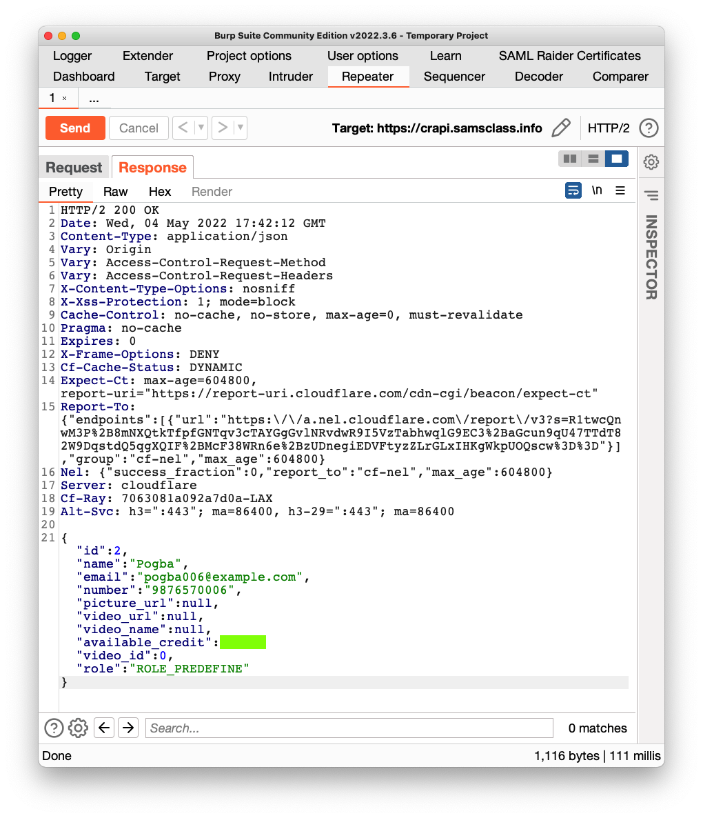The height and width of the screenshot is (818, 703).
Task: Open the Decoder tab
Action: (x=538, y=77)
